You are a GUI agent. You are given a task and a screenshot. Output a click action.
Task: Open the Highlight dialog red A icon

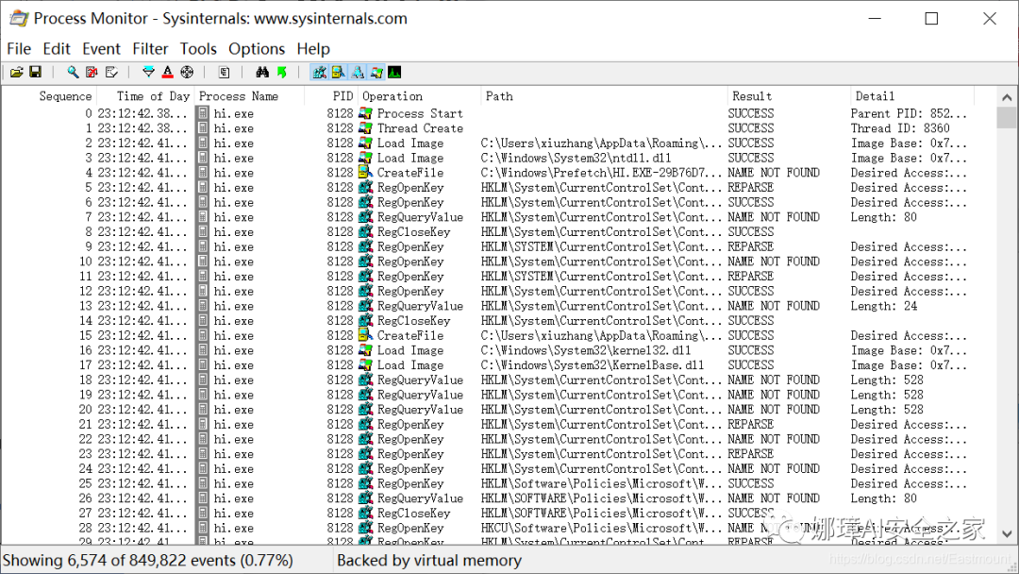point(168,72)
